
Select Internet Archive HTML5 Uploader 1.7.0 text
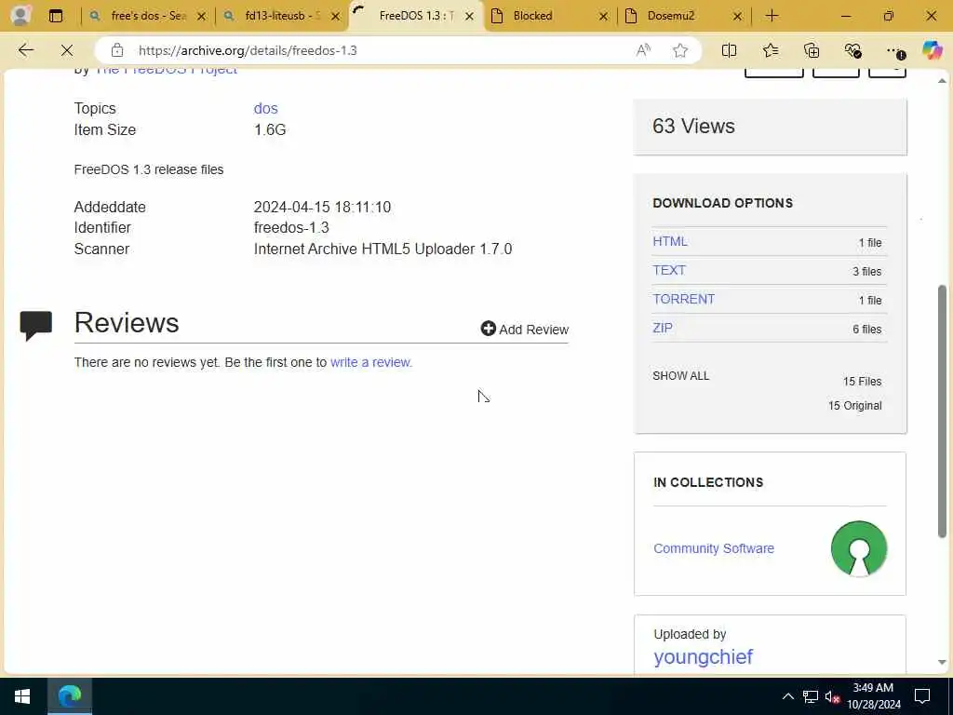pos(383,249)
